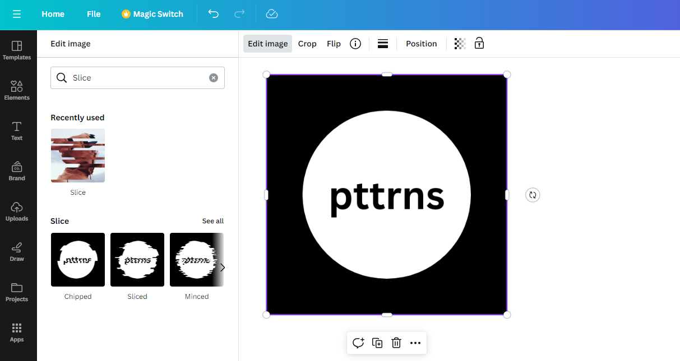
Task: Click the search magnifier icon
Action: click(62, 78)
